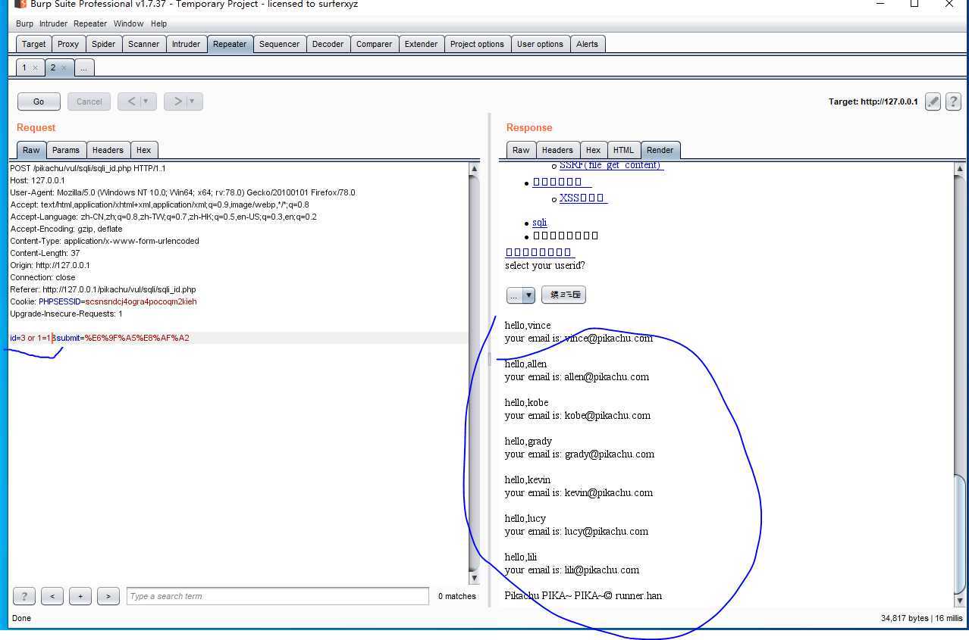Jump to next search match
This screenshot has height=640, width=969.
point(108,596)
